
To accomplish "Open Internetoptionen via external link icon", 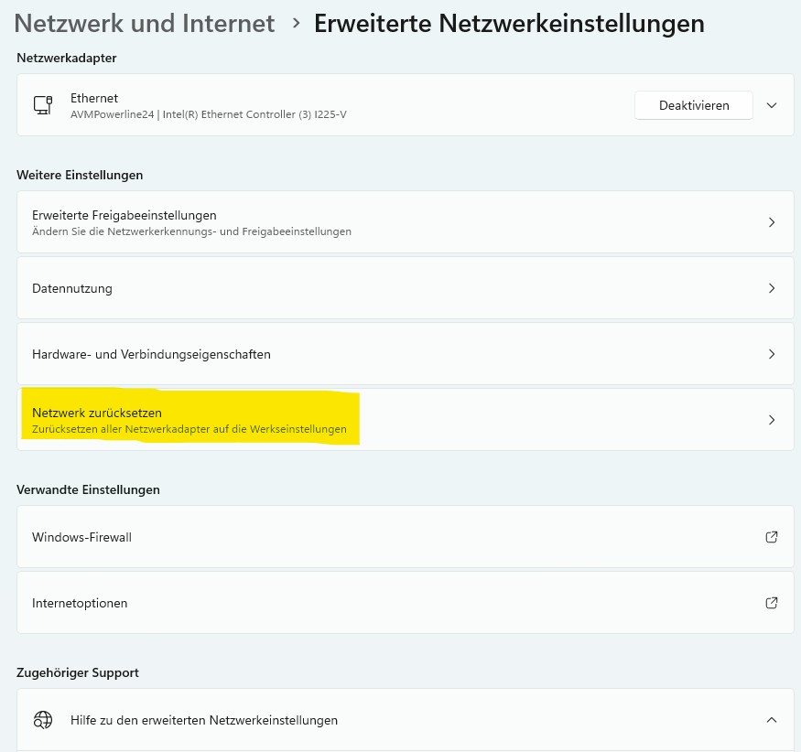I will tap(772, 602).
